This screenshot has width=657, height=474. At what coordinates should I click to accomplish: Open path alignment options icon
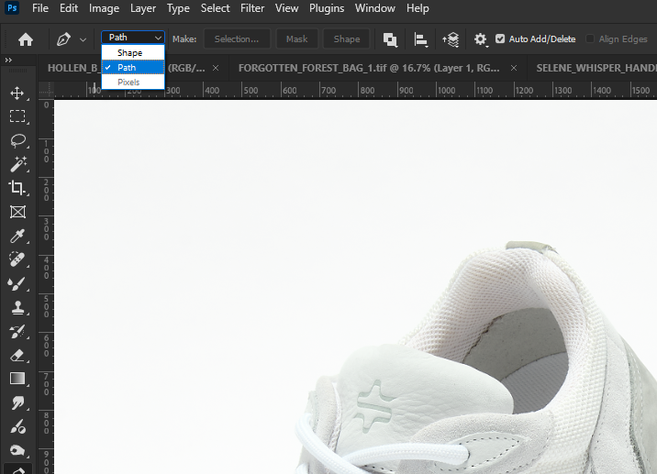pyautogui.click(x=421, y=39)
